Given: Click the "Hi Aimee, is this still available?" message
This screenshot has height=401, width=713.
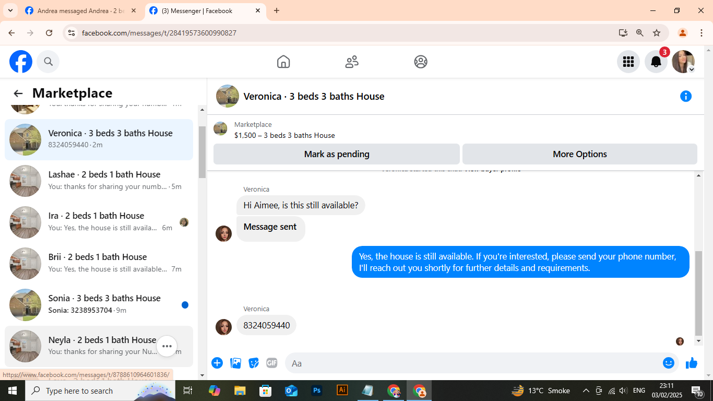Looking at the screenshot, I should (x=301, y=205).
